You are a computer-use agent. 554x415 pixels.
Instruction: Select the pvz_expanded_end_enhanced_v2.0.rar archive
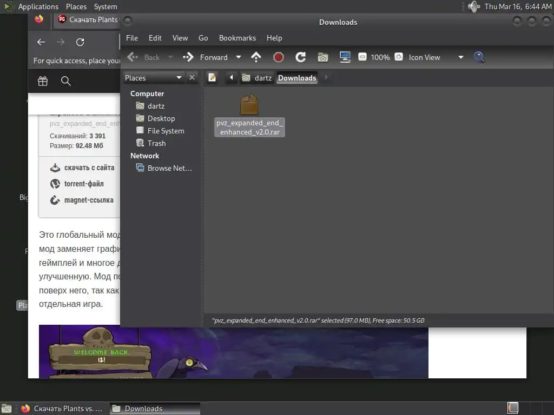[249, 115]
